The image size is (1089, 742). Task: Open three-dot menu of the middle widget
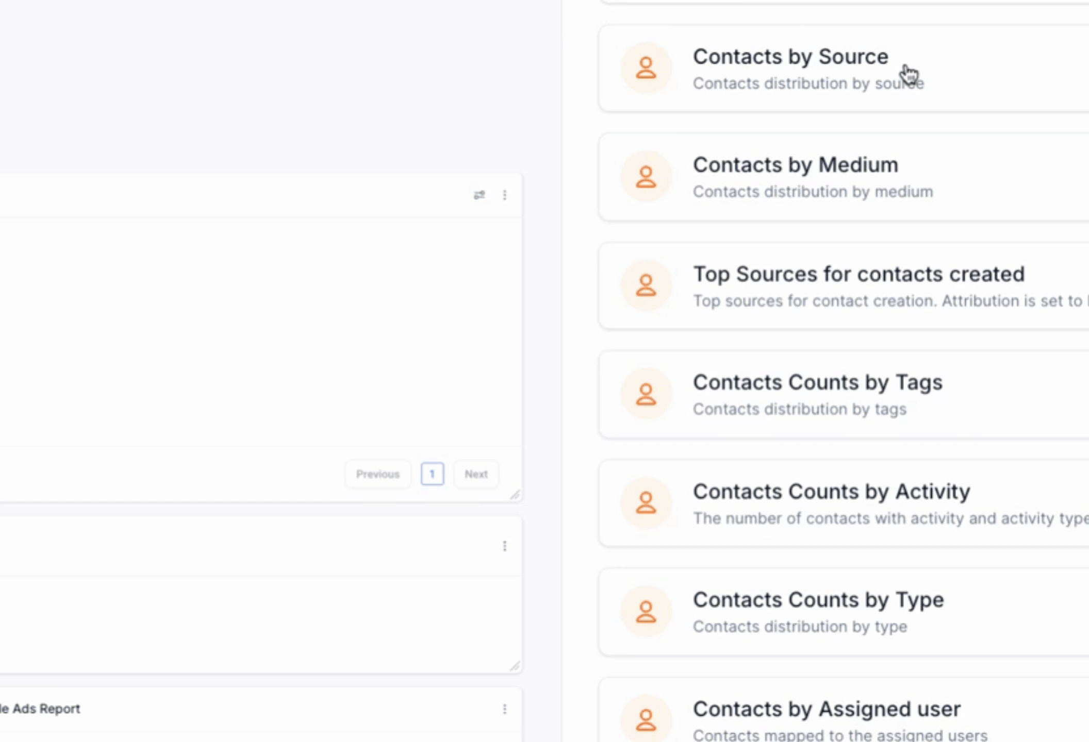(x=505, y=546)
